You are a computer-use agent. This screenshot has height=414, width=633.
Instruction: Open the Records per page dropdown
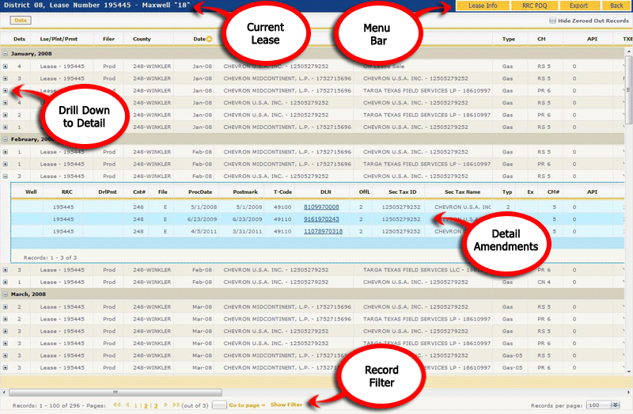pos(616,405)
